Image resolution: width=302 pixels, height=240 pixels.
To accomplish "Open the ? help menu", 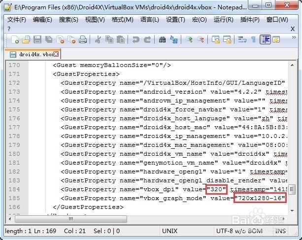I will [x=9, y=29].
